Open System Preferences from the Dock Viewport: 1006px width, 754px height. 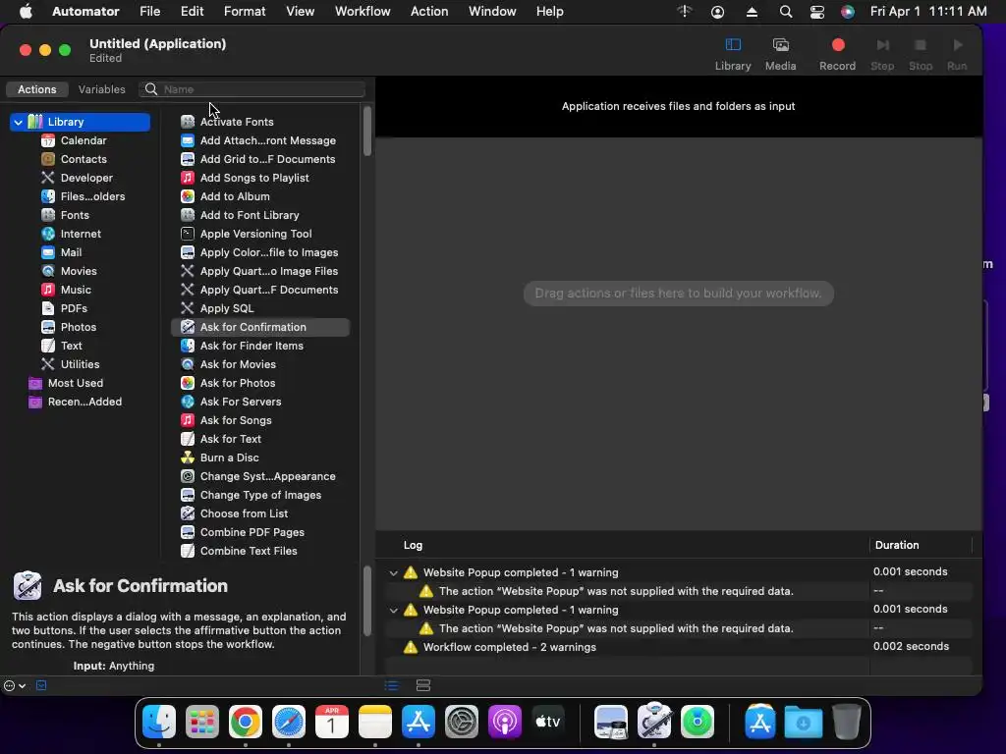click(462, 723)
